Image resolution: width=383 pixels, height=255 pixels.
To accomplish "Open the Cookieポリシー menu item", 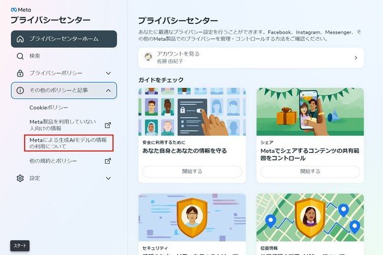I will (49, 107).
